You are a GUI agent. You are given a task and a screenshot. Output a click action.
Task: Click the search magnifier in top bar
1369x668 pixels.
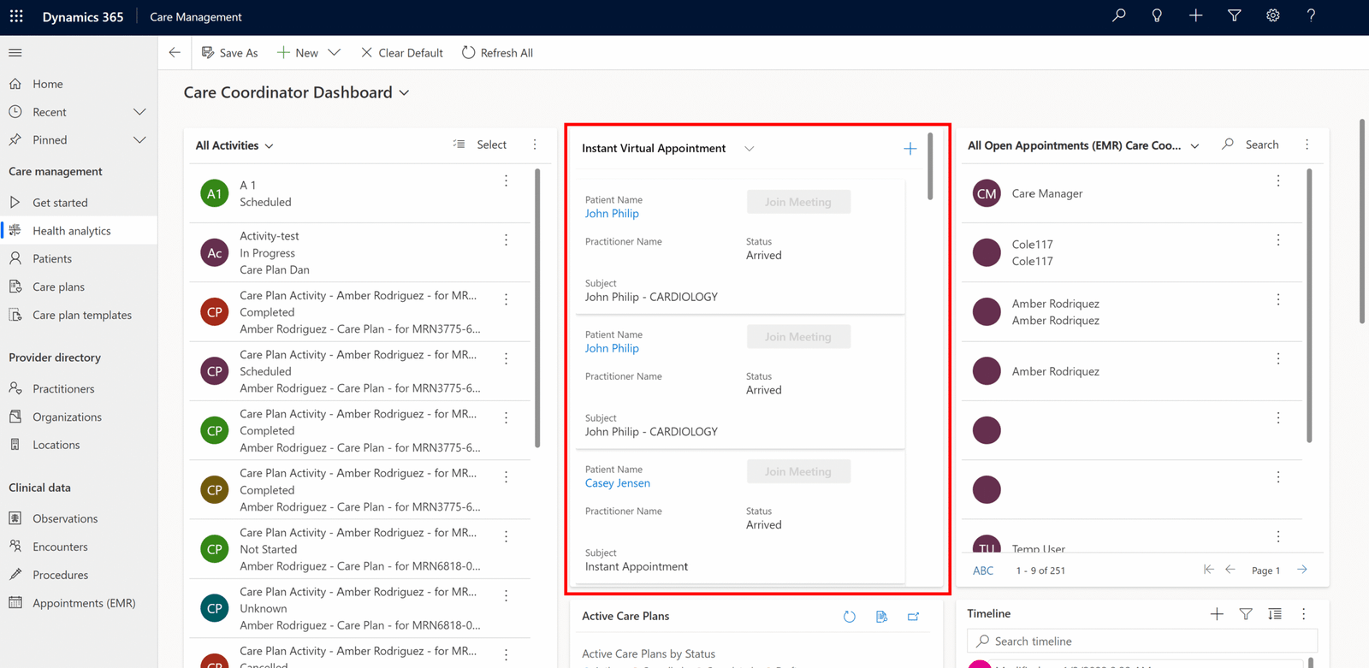(x=1118, y=15)
